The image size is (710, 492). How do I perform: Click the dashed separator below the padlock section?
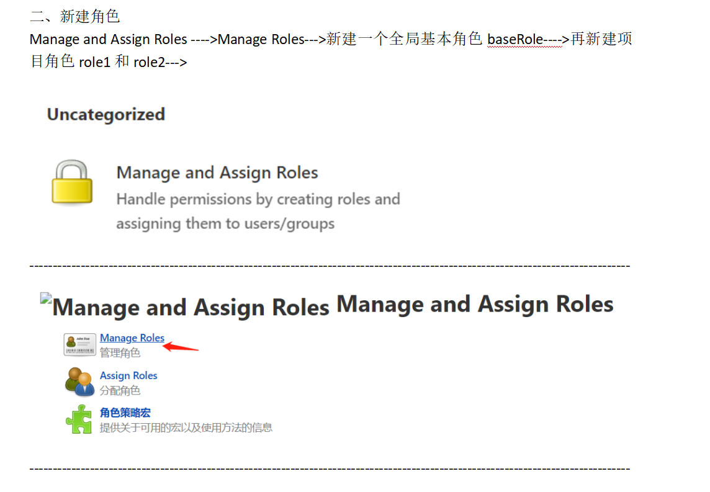point(330,266)
